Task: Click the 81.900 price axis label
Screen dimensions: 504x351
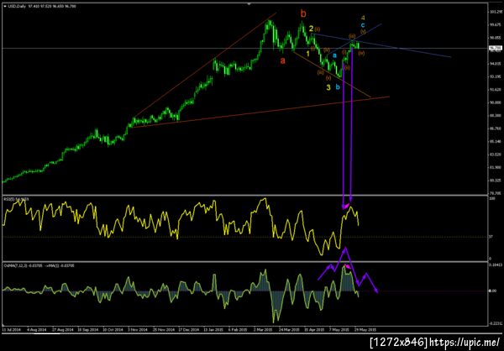Action: (x=495, y=167)
